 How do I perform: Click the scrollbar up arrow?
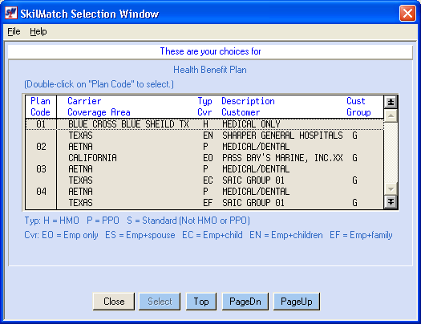(x=391, y=115)
